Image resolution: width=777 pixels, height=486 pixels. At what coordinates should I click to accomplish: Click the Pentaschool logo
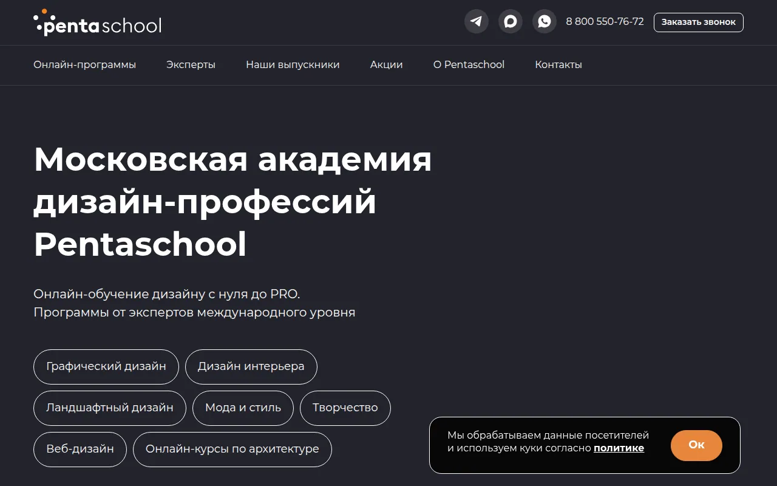[97, 22]
